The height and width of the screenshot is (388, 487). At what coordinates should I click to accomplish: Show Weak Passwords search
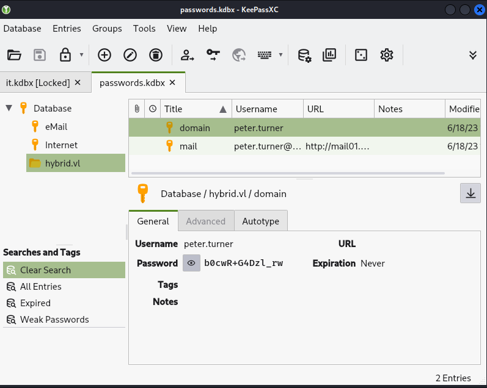[x=64, y=320]
